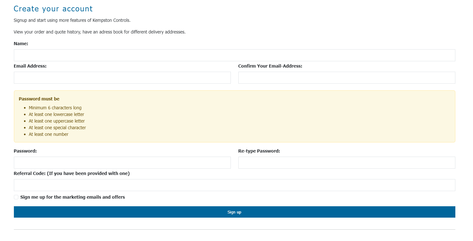Screen dimensions: 473x241
Task: Click the 'Password must be' text
Action: [39, 99]
